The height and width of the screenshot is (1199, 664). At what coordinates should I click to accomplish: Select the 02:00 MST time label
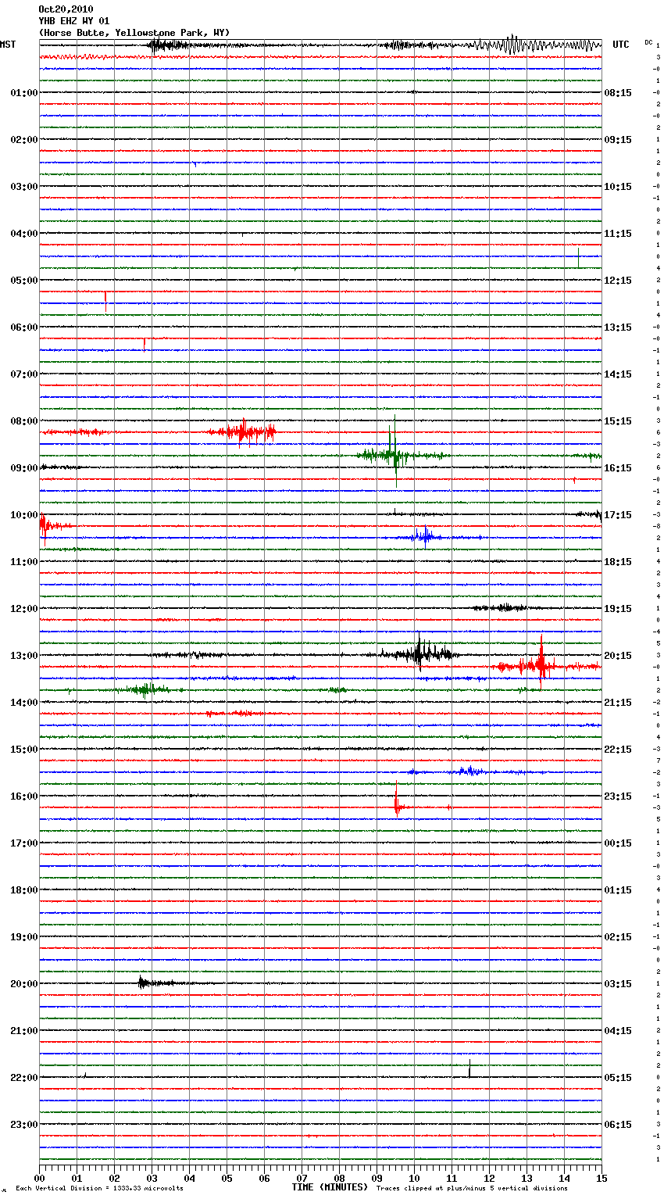tap(24, 140)
